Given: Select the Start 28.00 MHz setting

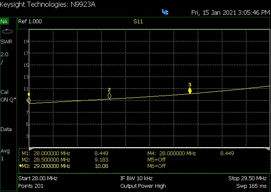Looking at the screenshot, I should [x=38, y=178].
